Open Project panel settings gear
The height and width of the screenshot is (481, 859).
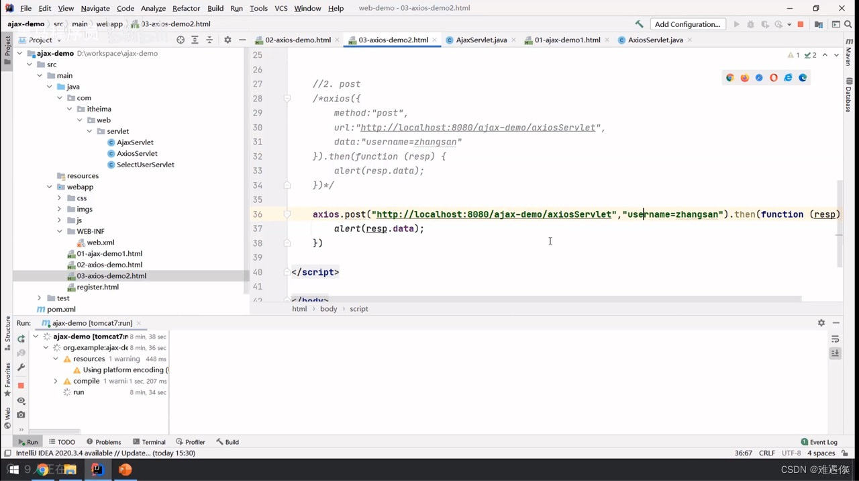coord(228,40)
